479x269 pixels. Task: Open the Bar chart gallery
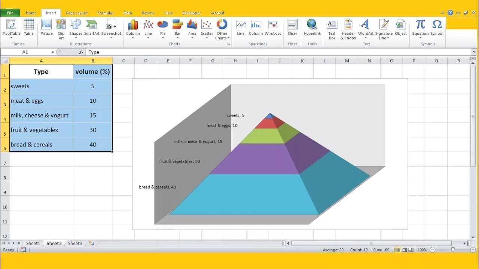[x=177, y=29]
